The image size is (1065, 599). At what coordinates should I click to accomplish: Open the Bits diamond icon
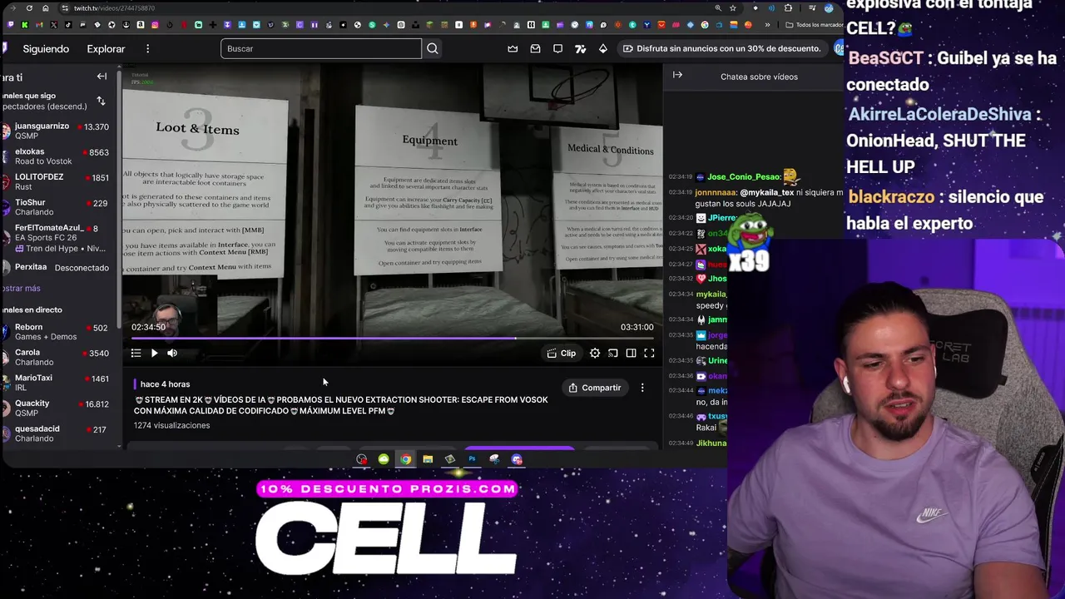[603, 49]
